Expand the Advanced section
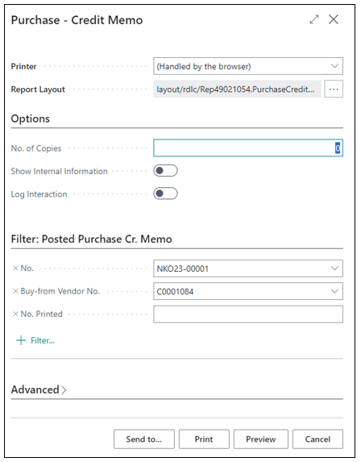The image size is (361, 462). pos(39,389)
